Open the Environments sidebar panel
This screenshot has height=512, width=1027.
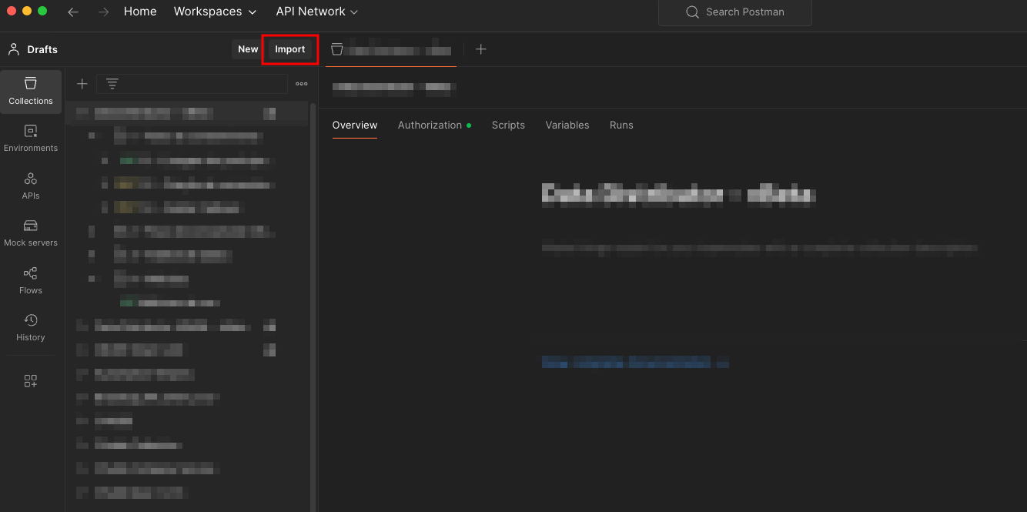click(31, 139)
